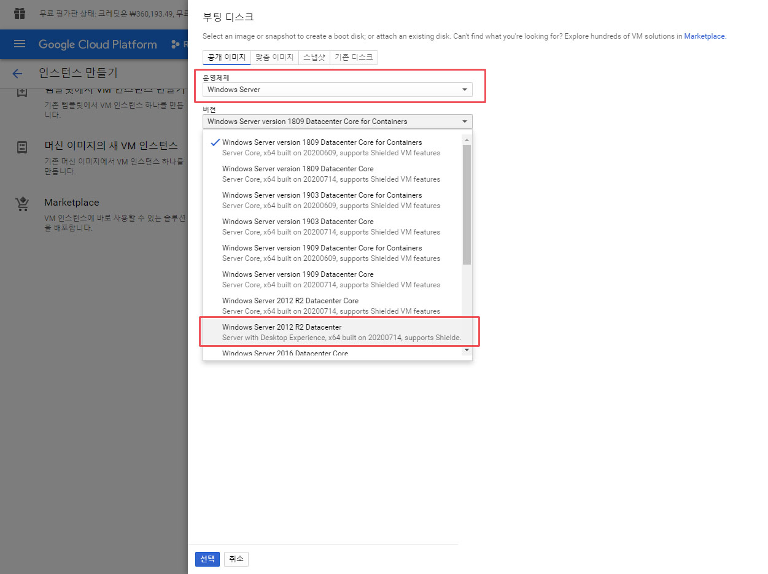
Task: Go back with the left arrow icon
Action: pyautogui.click(x=17, y=74)
